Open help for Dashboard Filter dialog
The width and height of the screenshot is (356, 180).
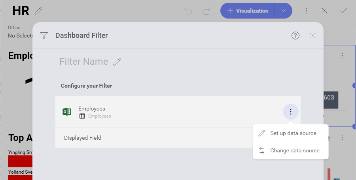(295, 36)
